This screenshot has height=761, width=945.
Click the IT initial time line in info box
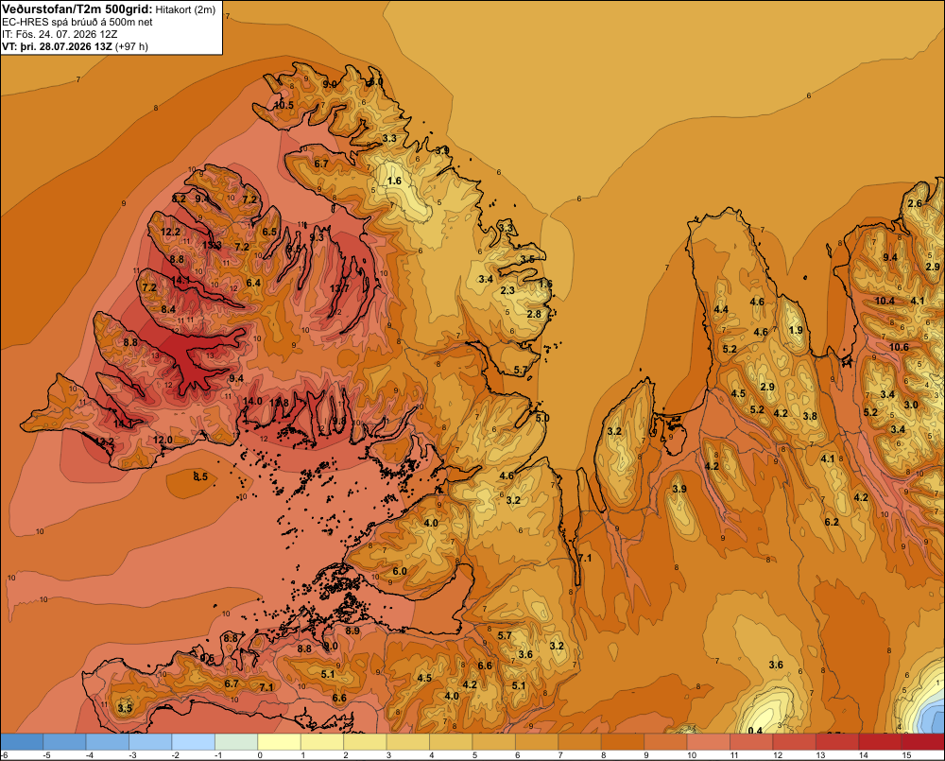[60, 34]
